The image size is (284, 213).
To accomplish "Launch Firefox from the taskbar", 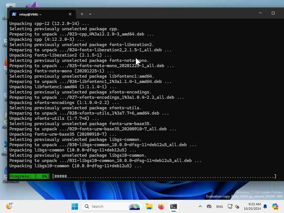I will (161, 206).
